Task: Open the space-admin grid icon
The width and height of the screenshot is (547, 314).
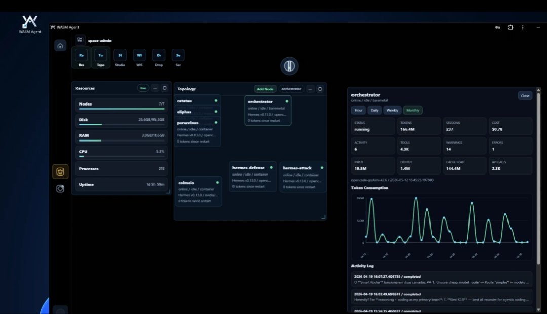Action: click(80, 40)
